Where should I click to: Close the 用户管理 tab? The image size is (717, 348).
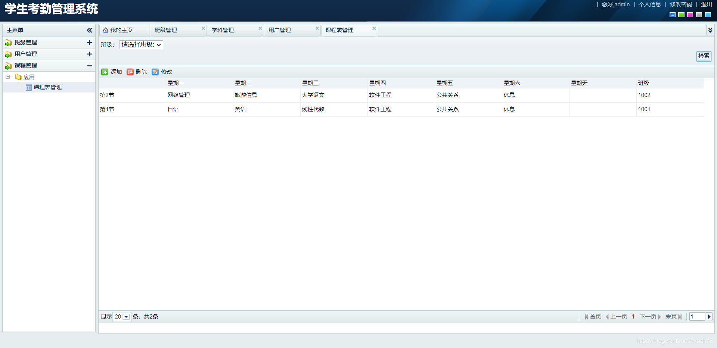click(x=317, y=28)
